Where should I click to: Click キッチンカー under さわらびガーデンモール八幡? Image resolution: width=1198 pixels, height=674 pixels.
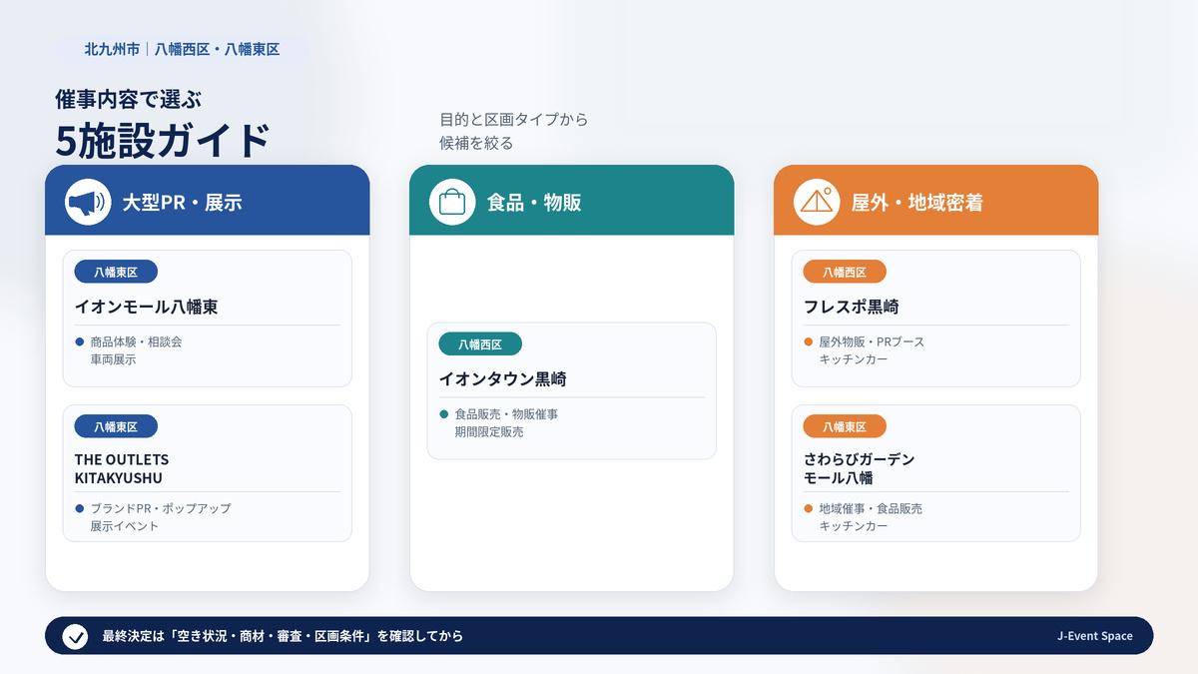(x=854, y=526)
